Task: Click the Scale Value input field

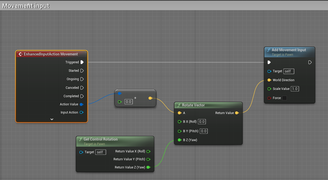Action: click(x=295, y=89)
